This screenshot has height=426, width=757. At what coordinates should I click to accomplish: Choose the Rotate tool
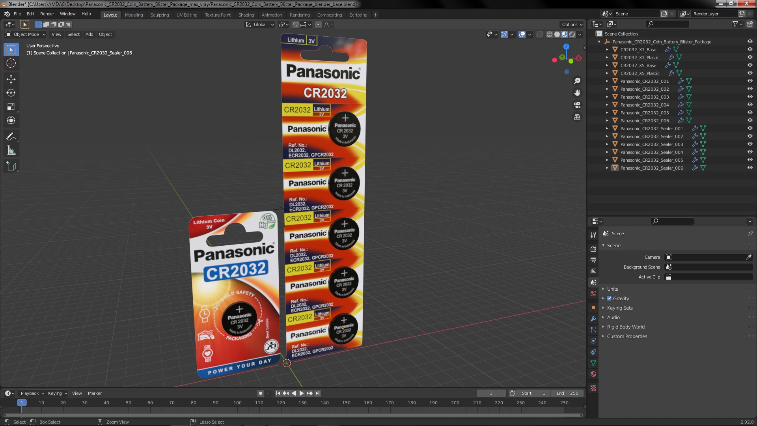11,93
